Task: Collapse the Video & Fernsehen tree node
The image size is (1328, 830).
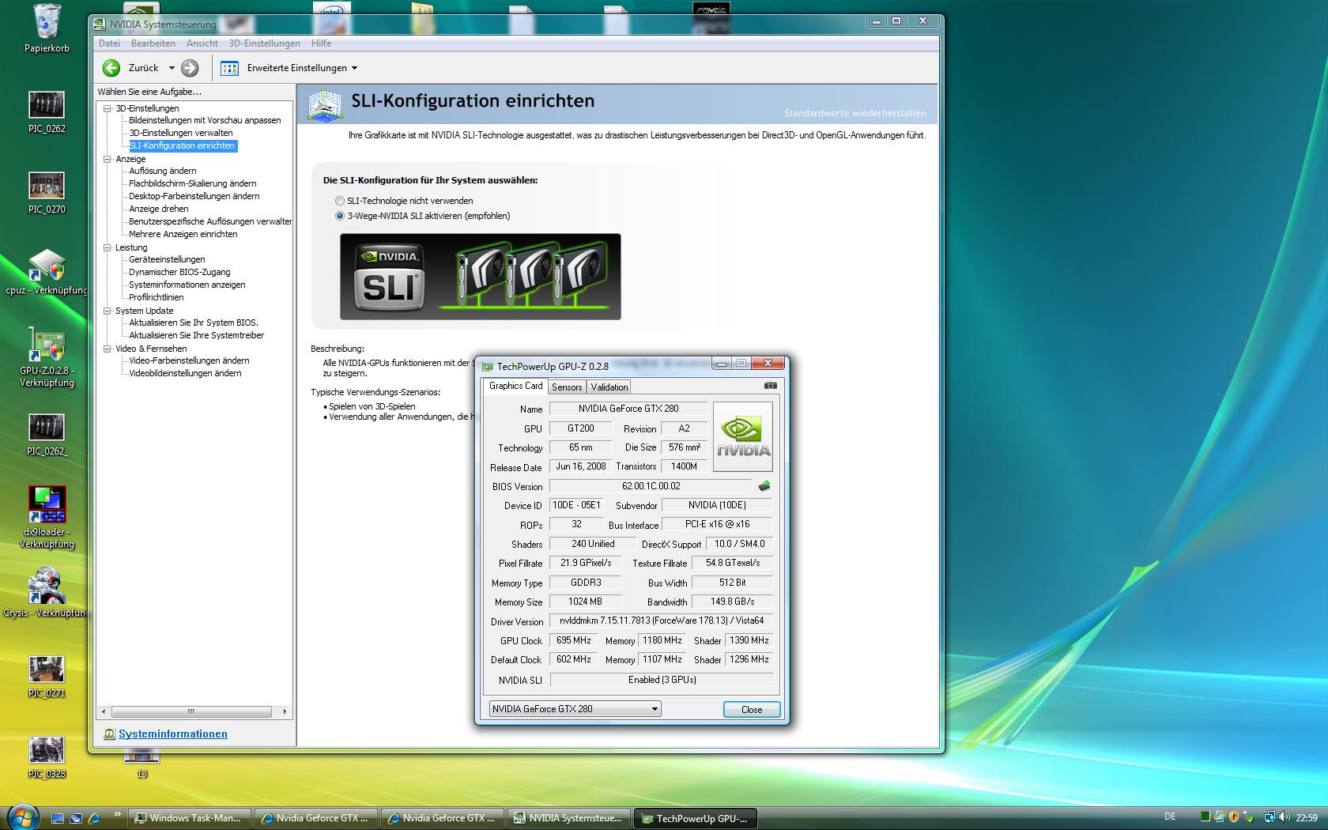Action: coord(108,349)
